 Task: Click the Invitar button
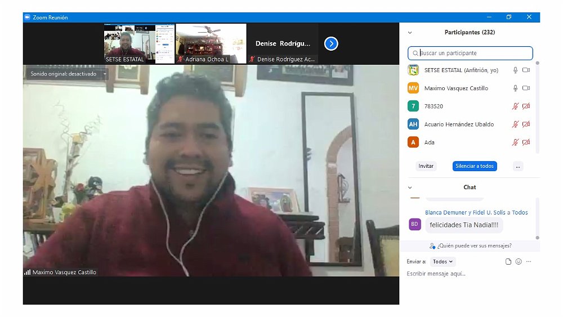(x=426, y=166)
